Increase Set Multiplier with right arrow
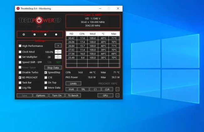This screenshot has height=132, width=204. coord(60,57)
